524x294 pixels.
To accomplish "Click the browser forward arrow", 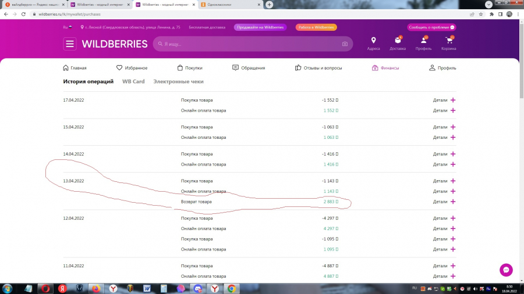I will point(15,15).
